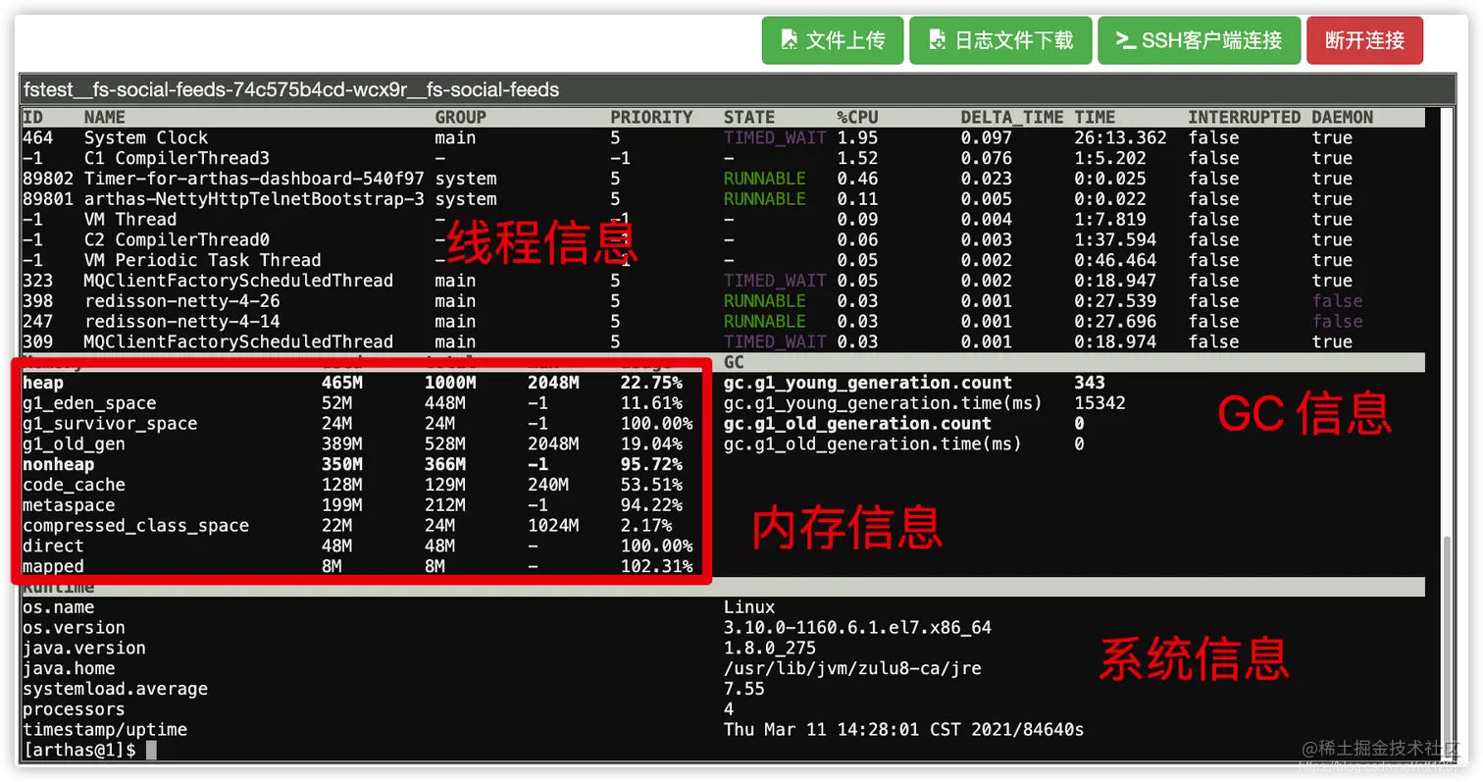The image size is (1483, 782).
Task: Click gc.g1_young_generation.count label
Action: click(868, 384)
